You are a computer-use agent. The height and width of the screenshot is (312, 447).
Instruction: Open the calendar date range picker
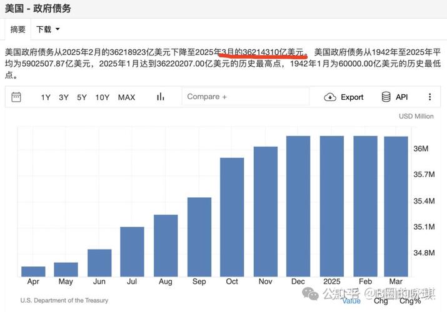[16, 97]
